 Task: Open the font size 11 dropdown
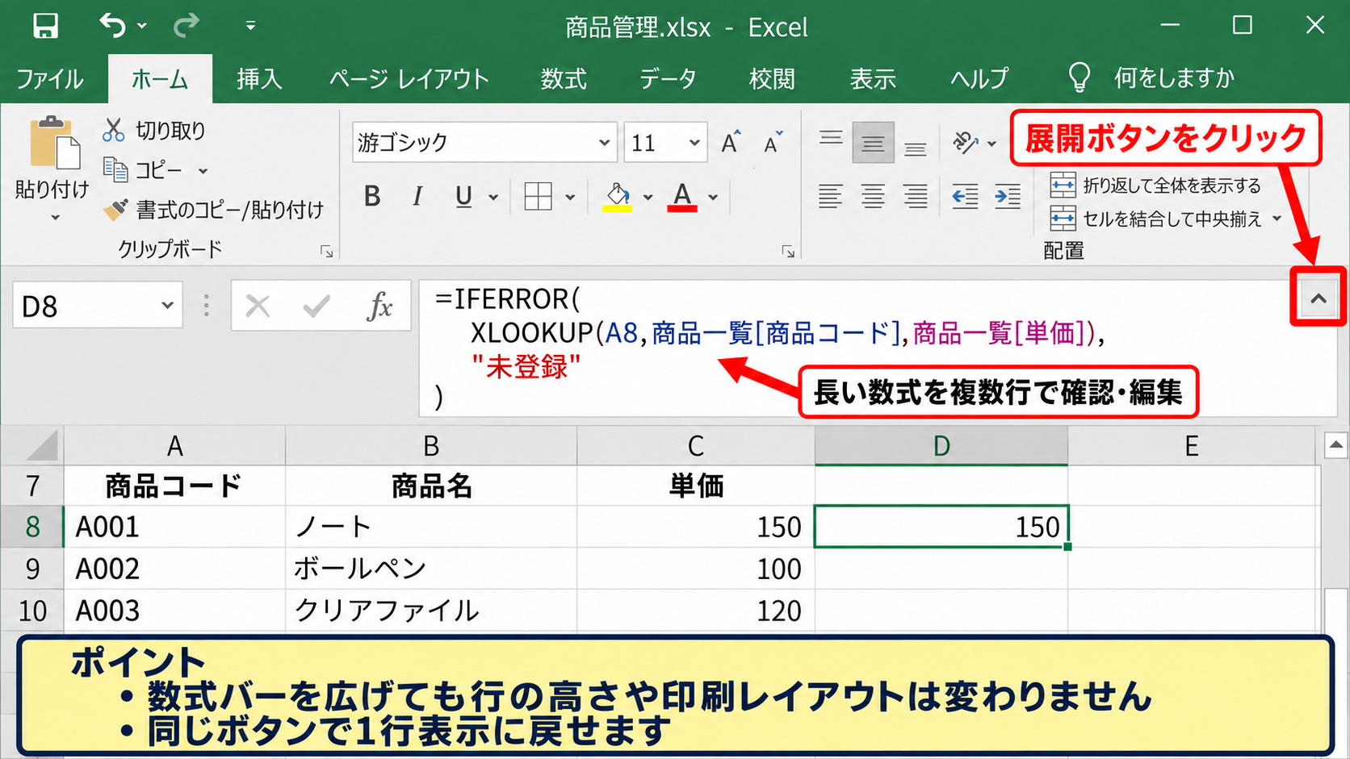coord(694,143)
